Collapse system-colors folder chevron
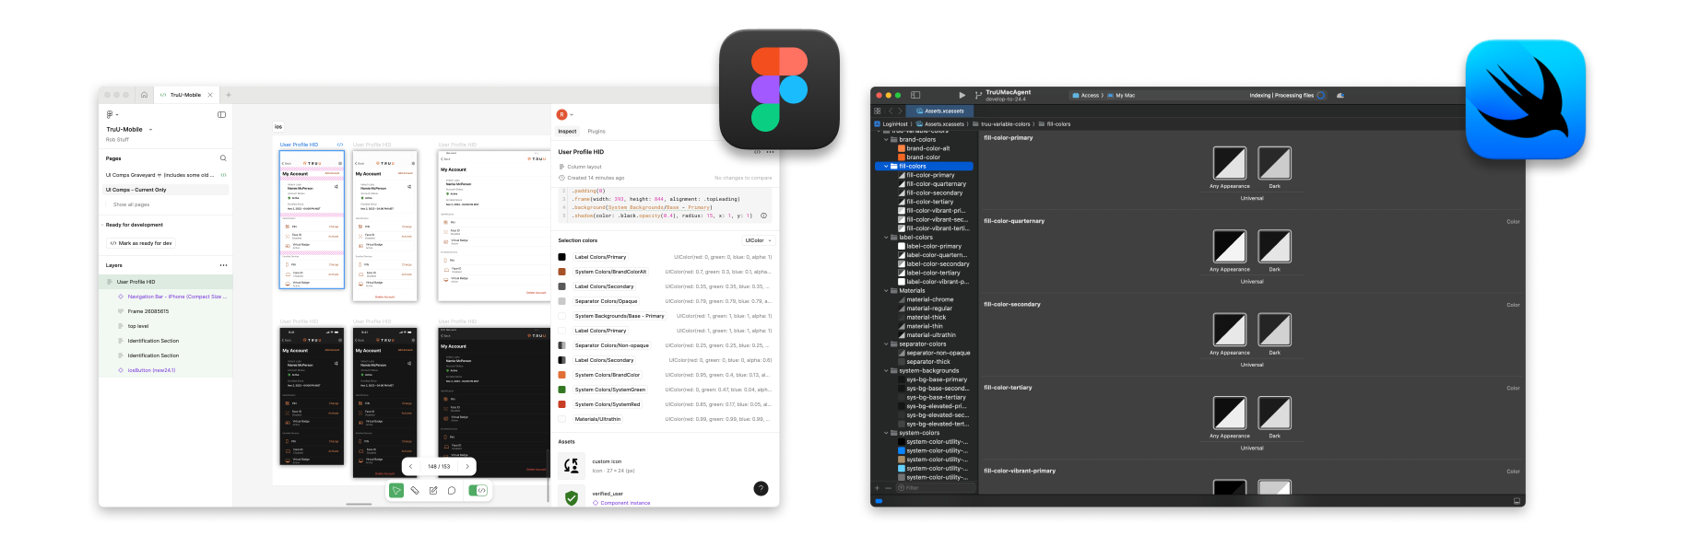The image size is (1688, 536). pos(886,433)
